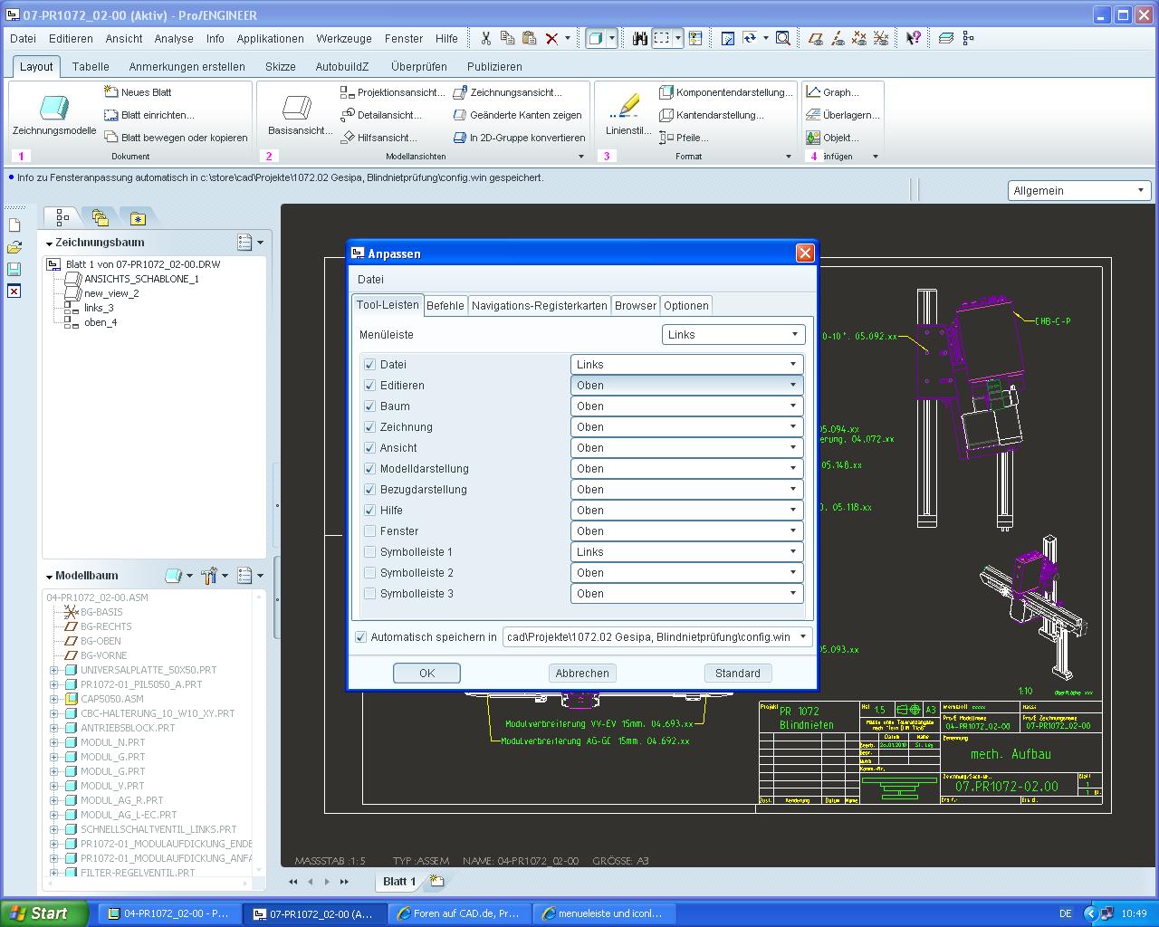Click the dashed rectangle selection icon

point(663,38)
